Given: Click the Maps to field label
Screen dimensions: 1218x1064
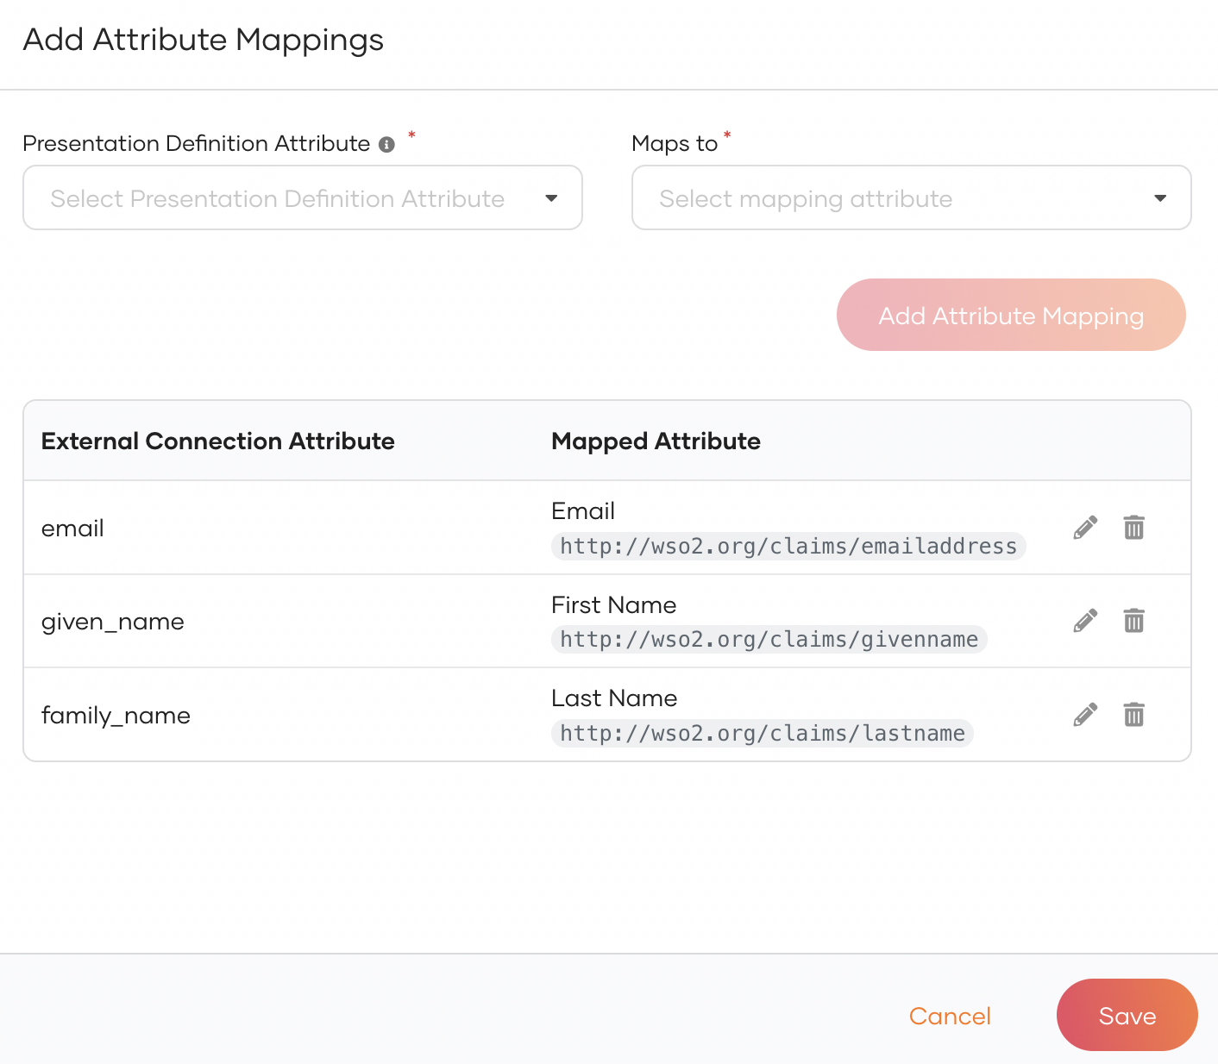Looking at the screenshot, I should tap(675, 143).
